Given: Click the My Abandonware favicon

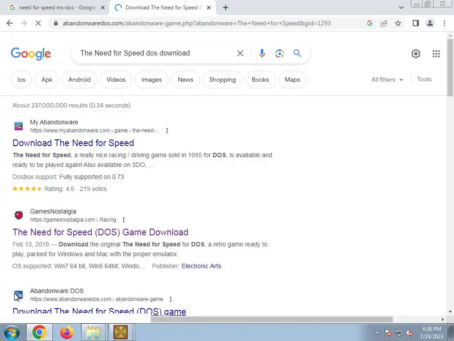Looking at the screenshot, I should coord(19,126).
